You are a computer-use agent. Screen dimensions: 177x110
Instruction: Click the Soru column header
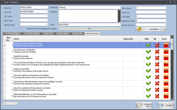pos(68,39)
